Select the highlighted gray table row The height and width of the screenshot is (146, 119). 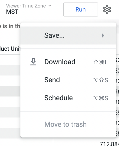(10, 91)
